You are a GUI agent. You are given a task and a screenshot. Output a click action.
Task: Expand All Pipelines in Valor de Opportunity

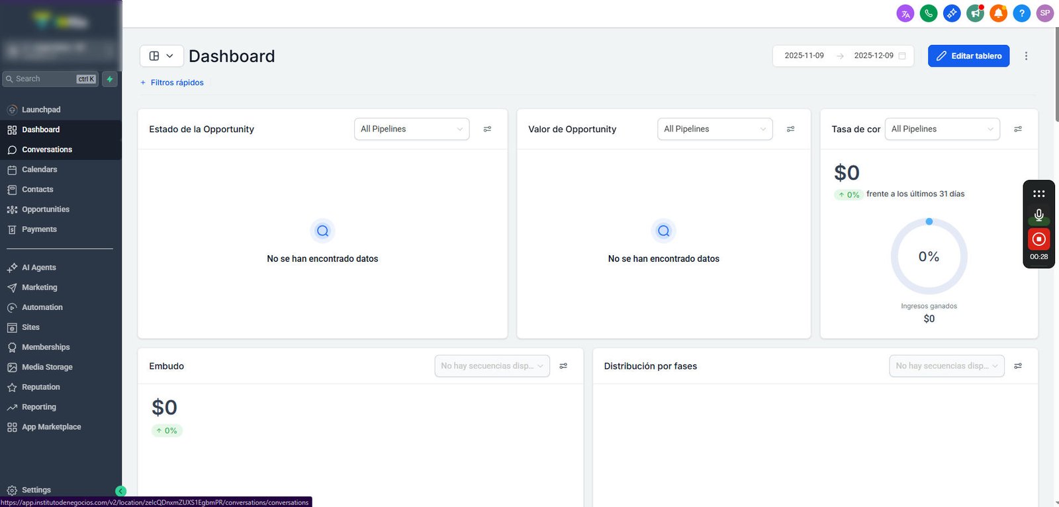(x=715, y=129)
